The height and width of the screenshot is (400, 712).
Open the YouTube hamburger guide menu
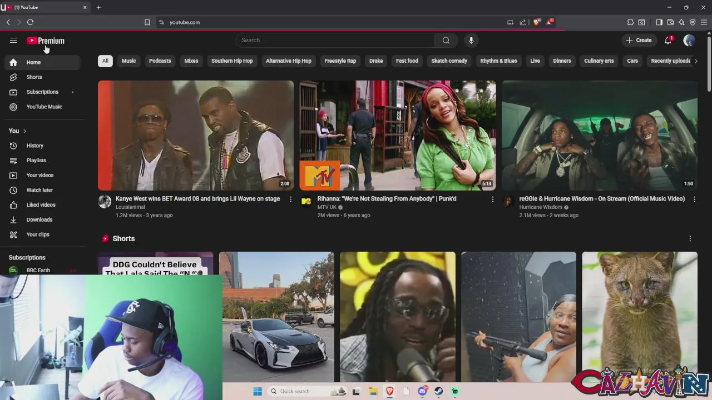(13, 40)
